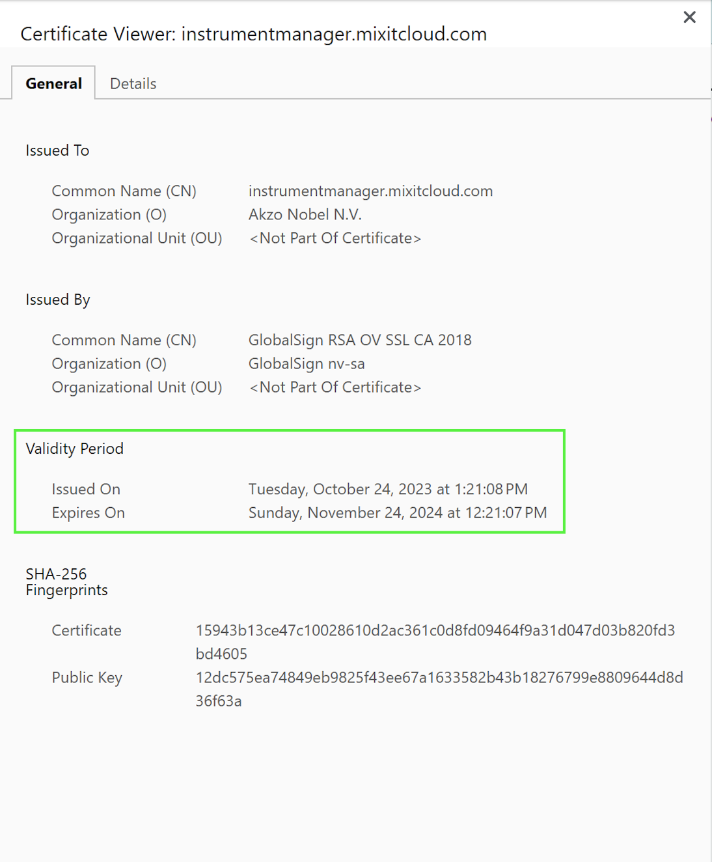This screenshot has width=712, height=862.
Task: Click the GlobalSign nv-sa organization value
Action: [x=307, y=363]
